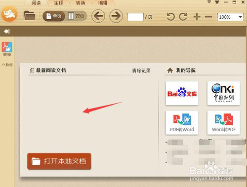Open the title bar menu dropdown icon
247x187 pixels.
click(209, 2)
